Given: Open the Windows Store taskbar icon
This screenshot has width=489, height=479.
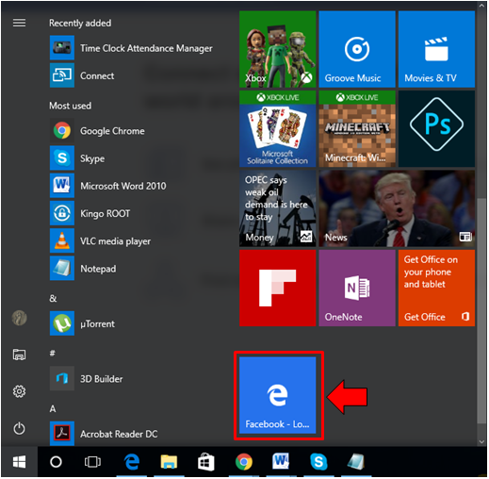Looking at the screenshot, I should coord(206,462).
